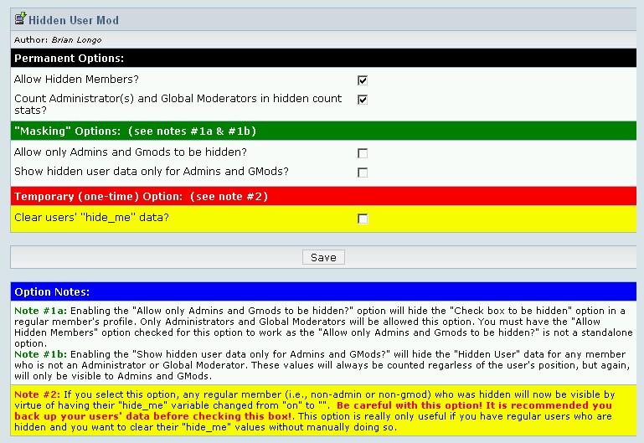Click the Temporary (one-time) Option header

pos(323,196)
